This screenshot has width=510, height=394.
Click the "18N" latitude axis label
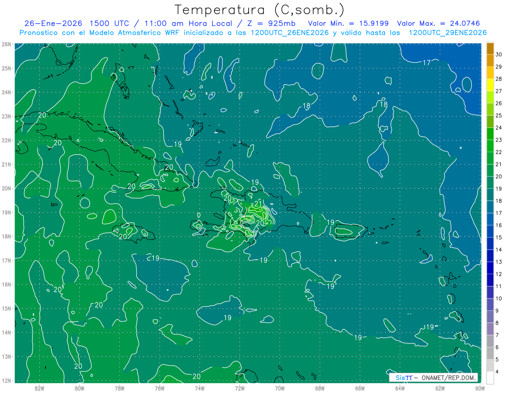[x=6, y=236]
